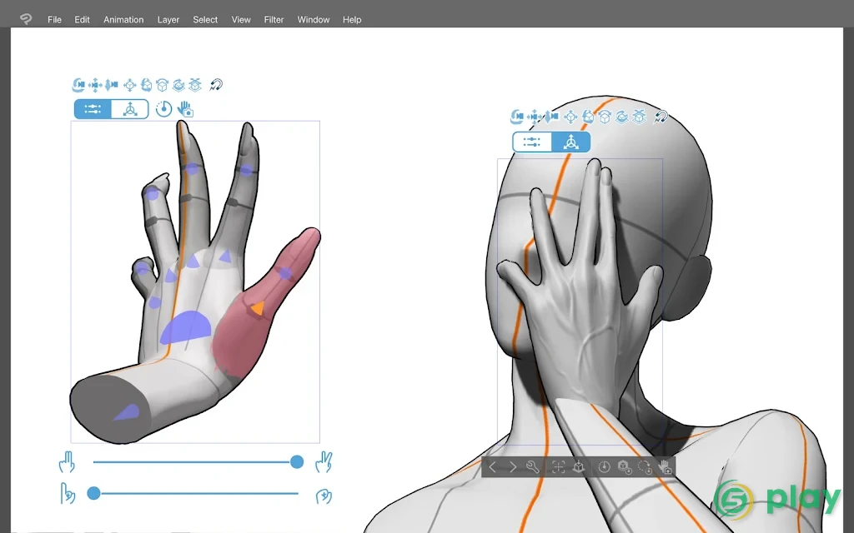
Task: Open the Edit menu
Action: 83,20
